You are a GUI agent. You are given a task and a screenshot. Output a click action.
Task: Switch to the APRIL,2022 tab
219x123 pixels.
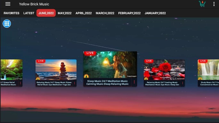coord(84,13)
